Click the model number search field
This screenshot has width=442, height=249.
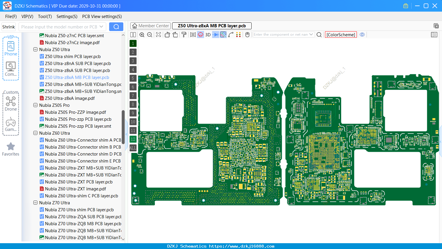coord(59,27)
